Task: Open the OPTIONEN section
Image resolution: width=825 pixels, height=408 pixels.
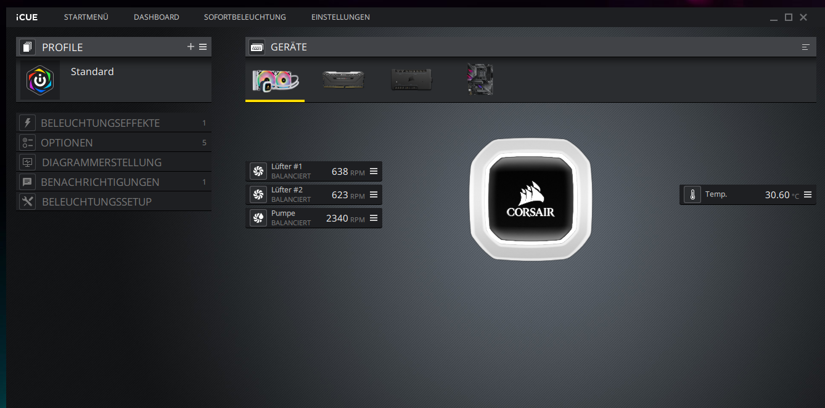Action: [x=114, y=143]
